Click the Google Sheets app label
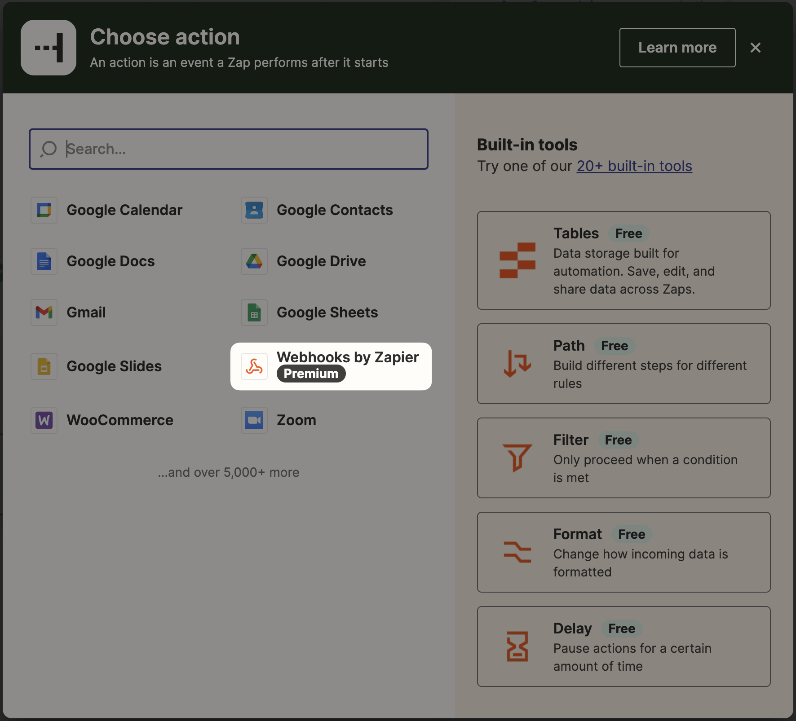 [x=327, y=312]
